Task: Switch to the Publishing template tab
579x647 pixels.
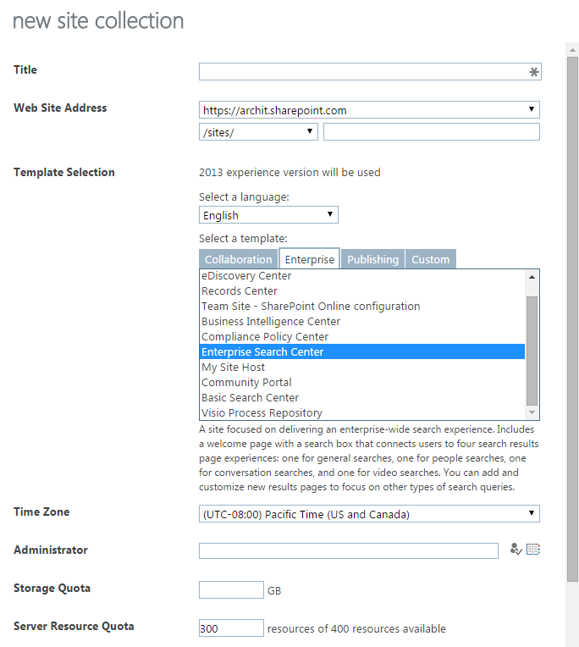Action: tap(372, 259)
